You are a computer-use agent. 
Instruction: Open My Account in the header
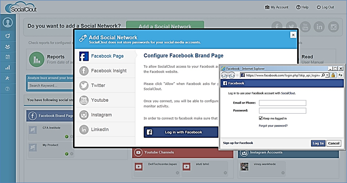(276, 7)
